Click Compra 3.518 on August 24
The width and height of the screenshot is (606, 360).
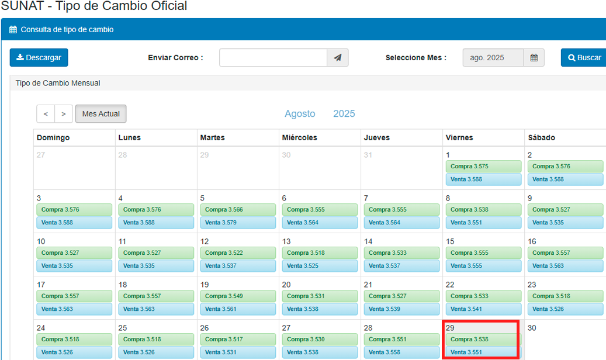click(x=74, y=340)
